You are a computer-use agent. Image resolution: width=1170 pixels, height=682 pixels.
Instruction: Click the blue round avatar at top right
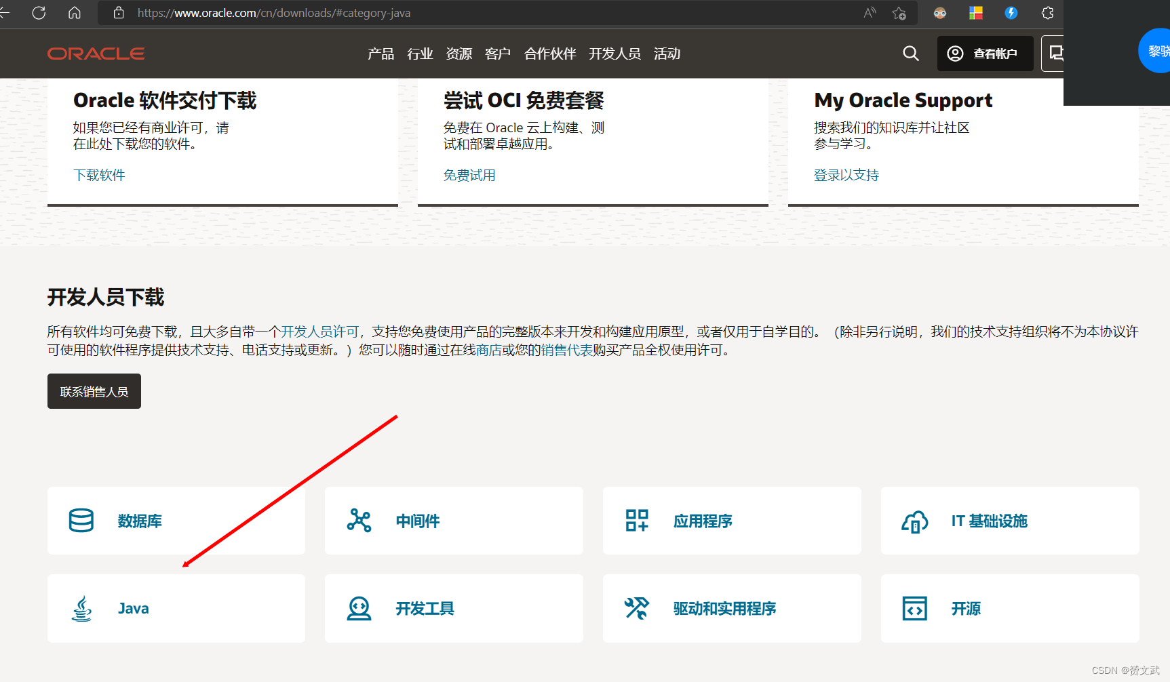[x=1155, y=50]
